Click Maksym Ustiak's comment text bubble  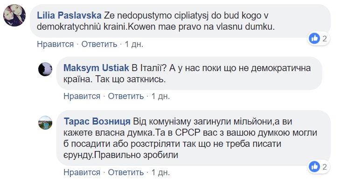click(189, 73)
